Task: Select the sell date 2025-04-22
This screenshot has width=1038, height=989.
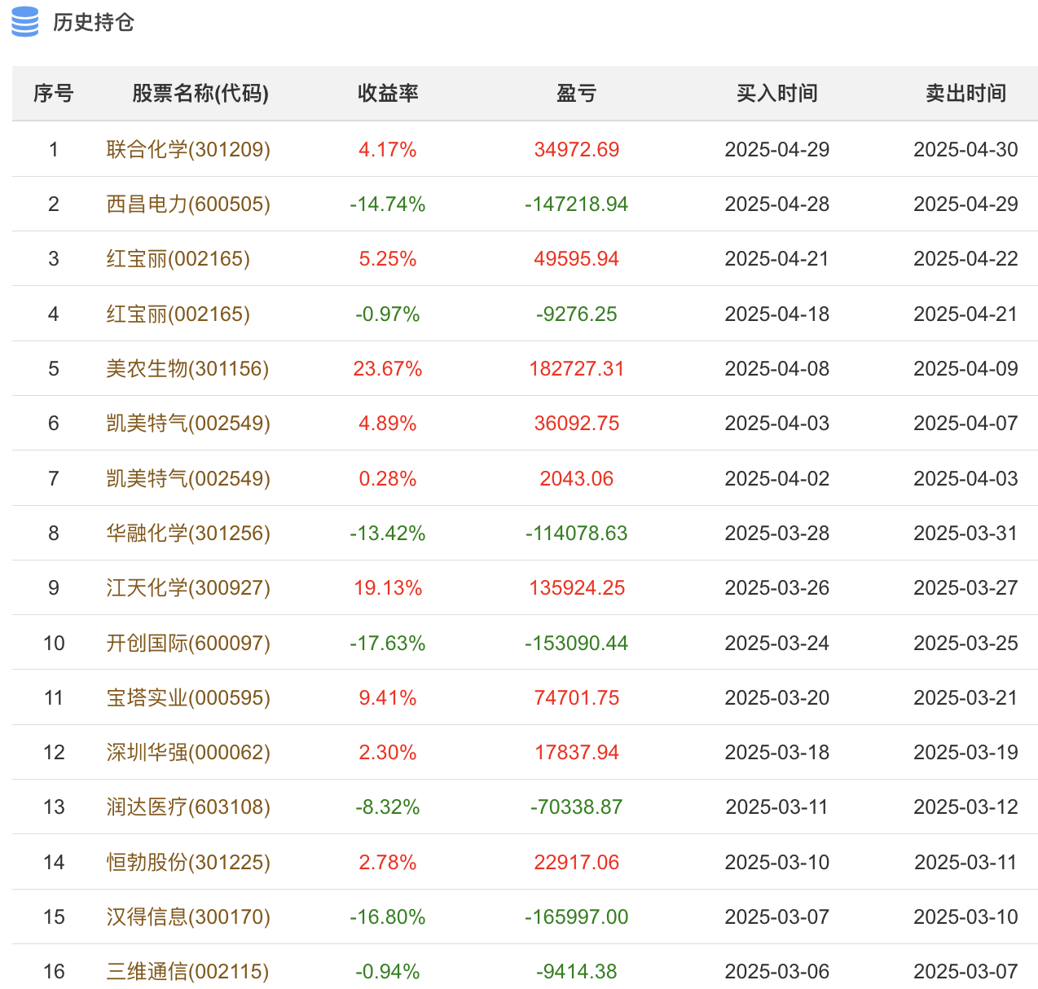Action: point(966,259)
